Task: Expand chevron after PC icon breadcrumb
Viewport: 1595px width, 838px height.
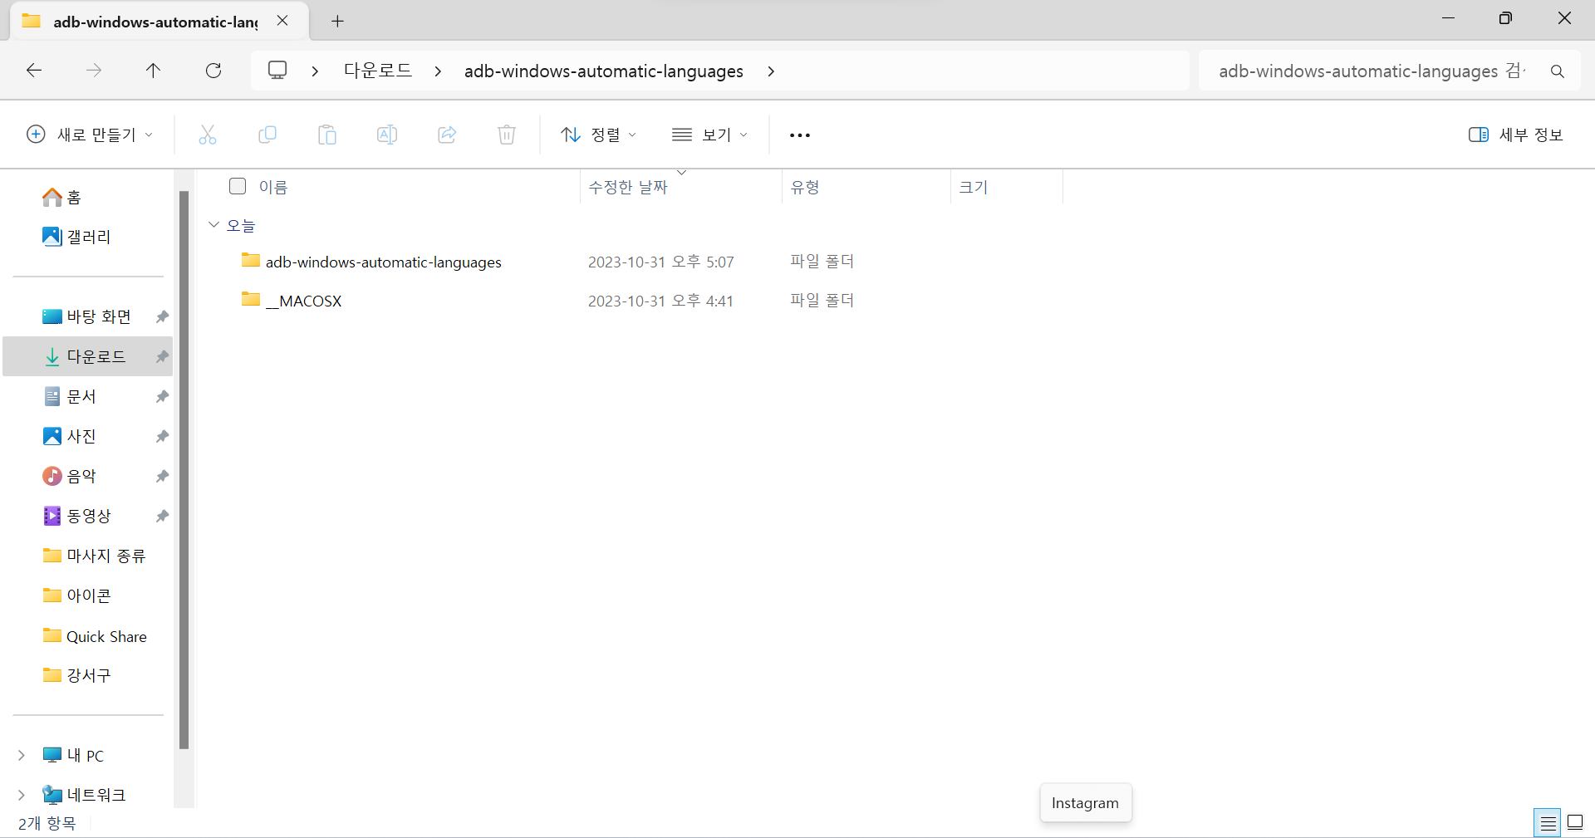Action: 315,71
